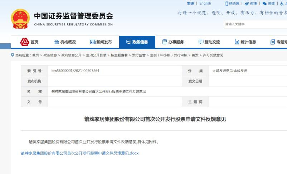287x174 pixels.
Task: Switch site language to English
Action: (x=205, y=4)
